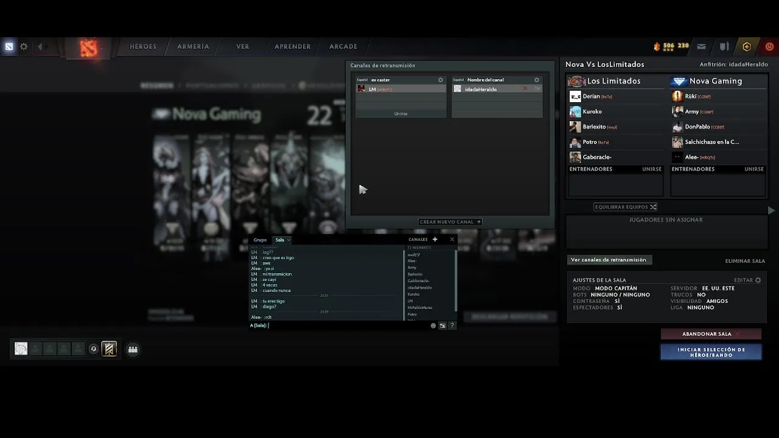Open the emoticon picker in chat
The height and width of the screenshot is (438, 779).
pyautogui.click(x=433, y=325)
